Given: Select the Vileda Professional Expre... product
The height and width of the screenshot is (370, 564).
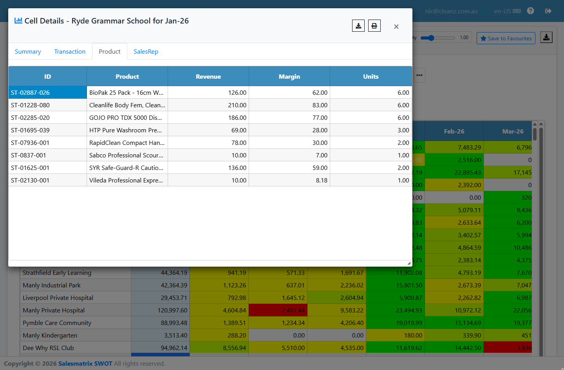Looking at the screenshot, I should click(127, 180).
